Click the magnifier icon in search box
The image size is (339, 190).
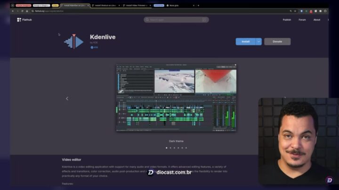click(147, 20)
